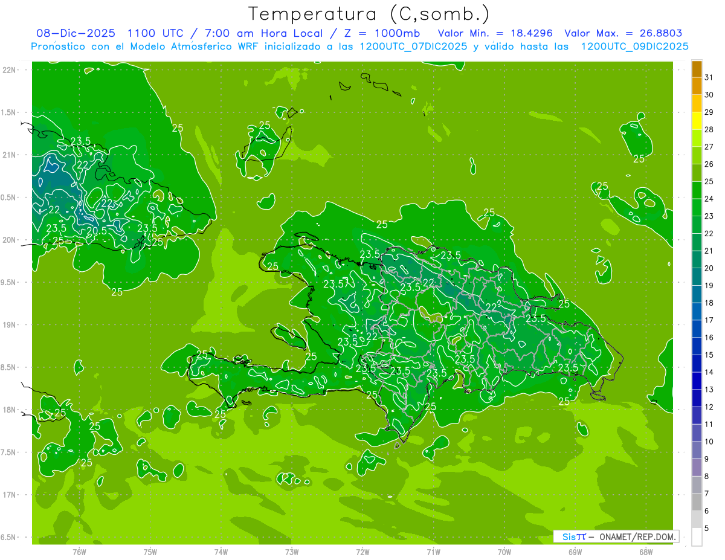This screenshot has width=725, height=560.
Task: Pick the purple swatch between 9 and 10
Action: pos(697,451)
